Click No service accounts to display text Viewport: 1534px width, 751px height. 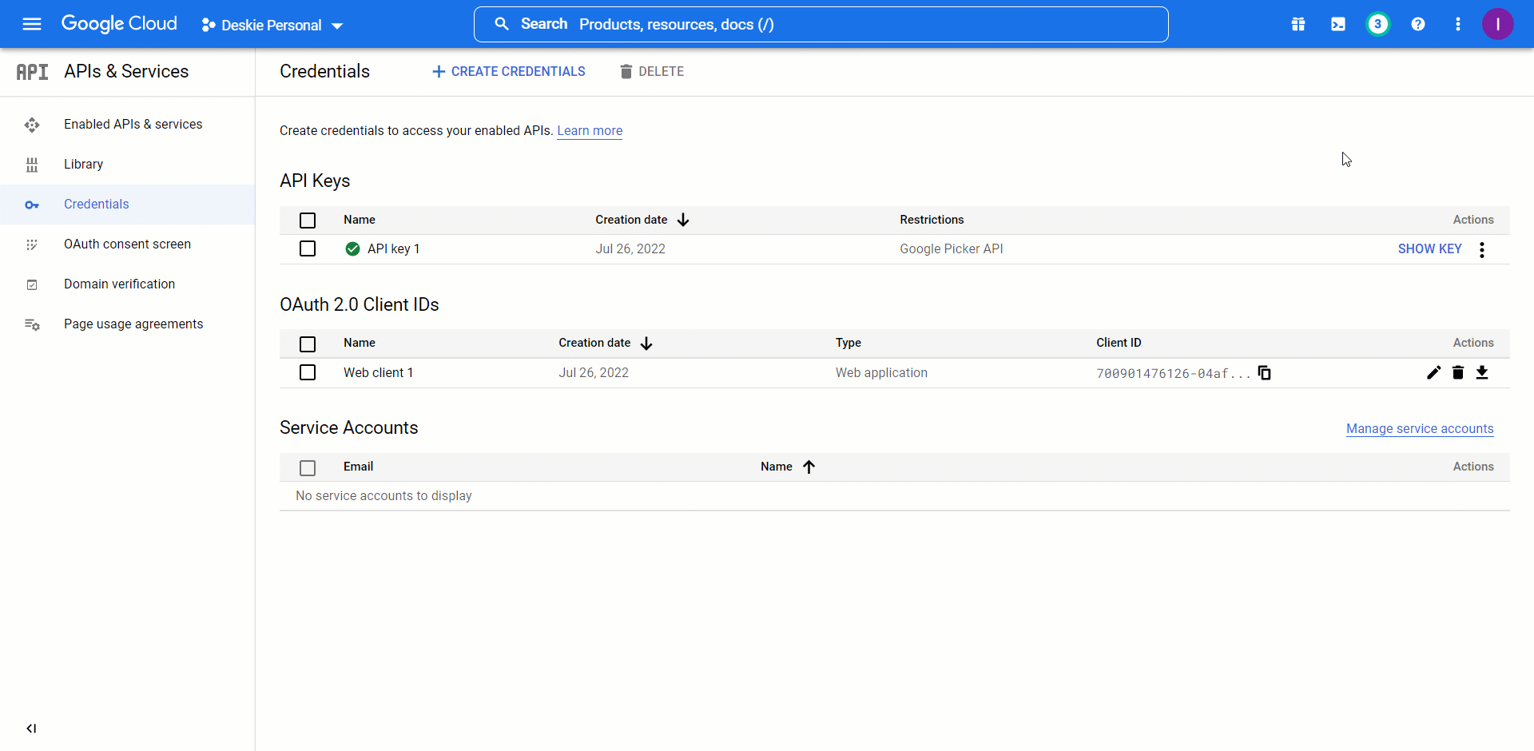click(383, 495)
